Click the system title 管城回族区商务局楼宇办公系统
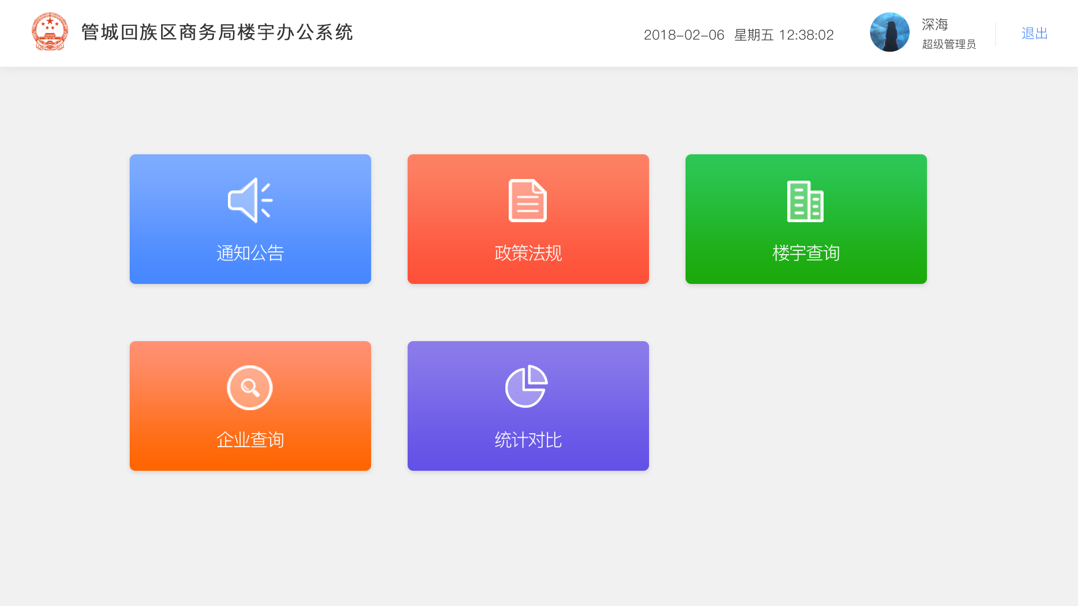Viewport: 1078px width, 606px height. 217,33
